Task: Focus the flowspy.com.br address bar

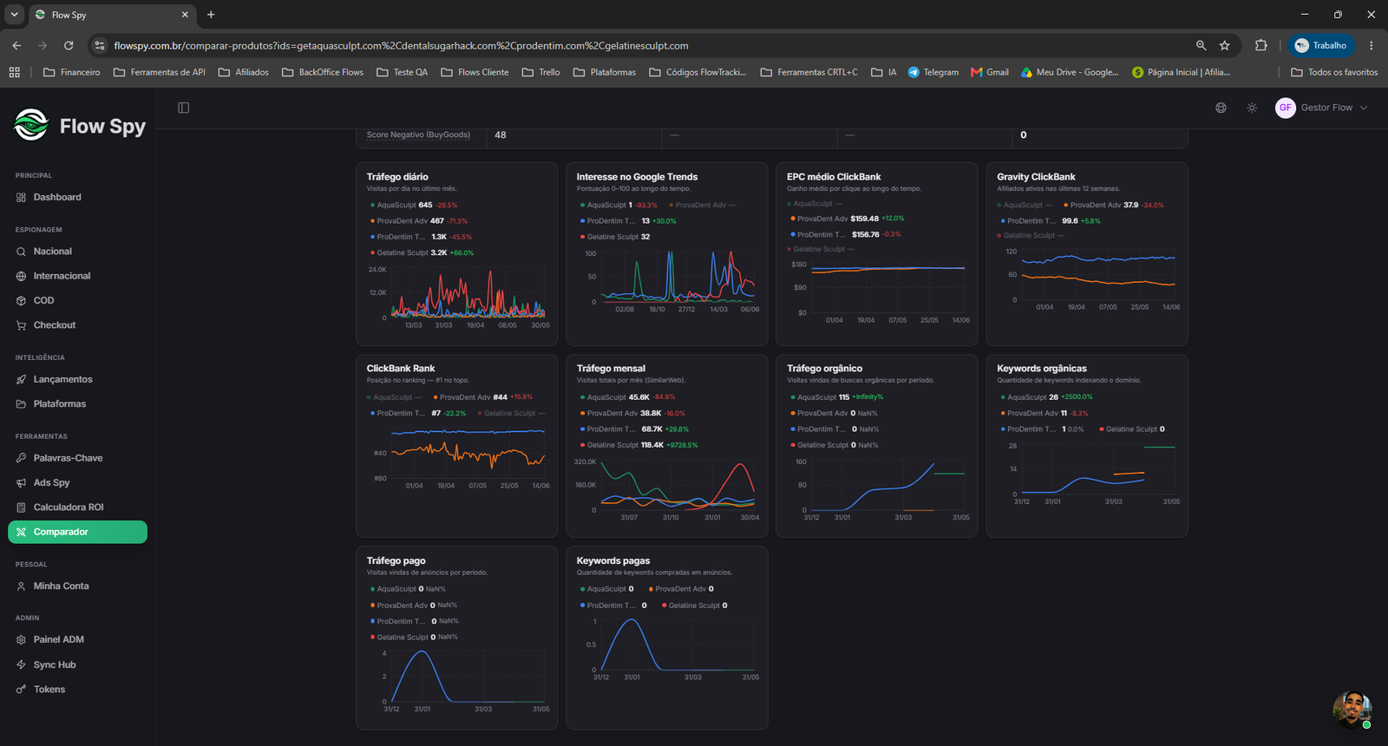Action: point(642,45)
